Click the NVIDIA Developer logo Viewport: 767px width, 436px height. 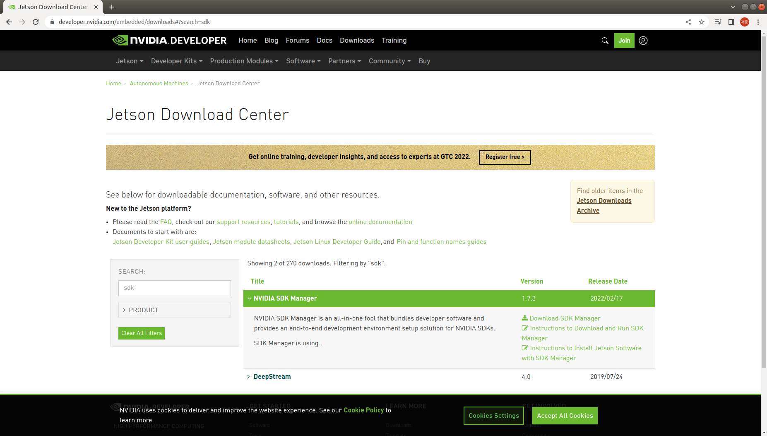[169, 40]
